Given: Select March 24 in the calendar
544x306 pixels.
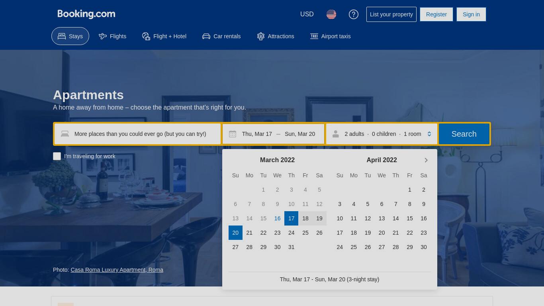Looking at the screenshot, I should (x=292, y=233).
